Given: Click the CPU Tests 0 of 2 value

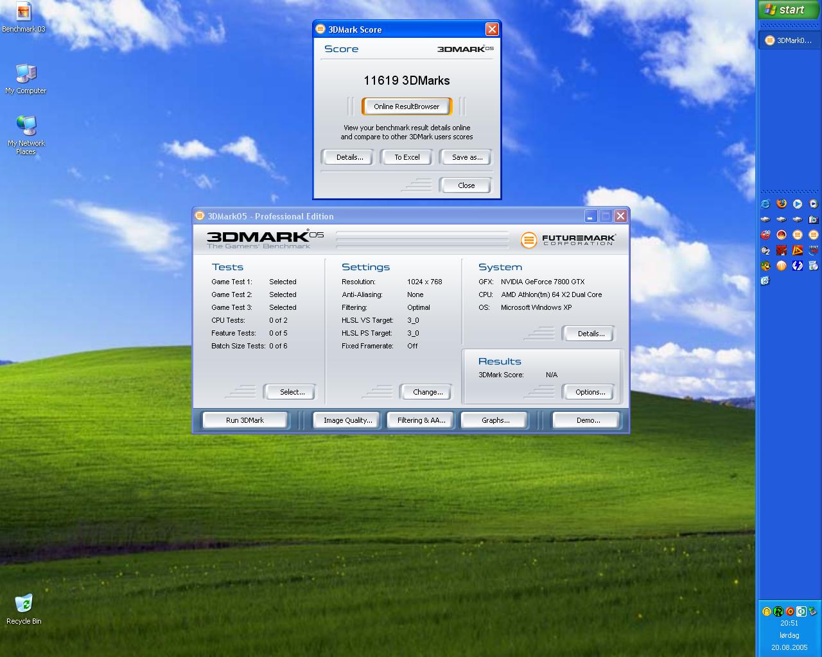Looking at the screenshot, I should click(x=278, y=320).
